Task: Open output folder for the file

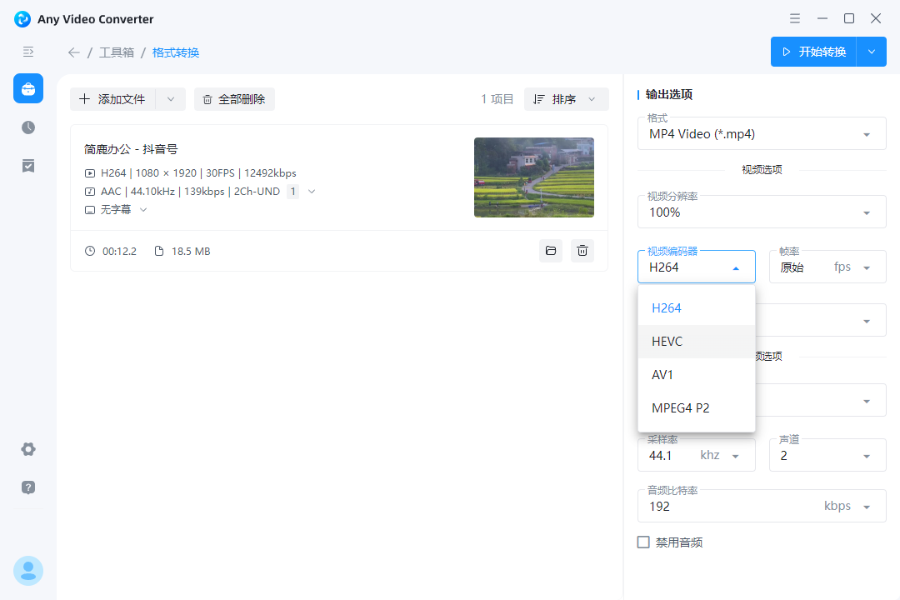Action: point(551,251)
